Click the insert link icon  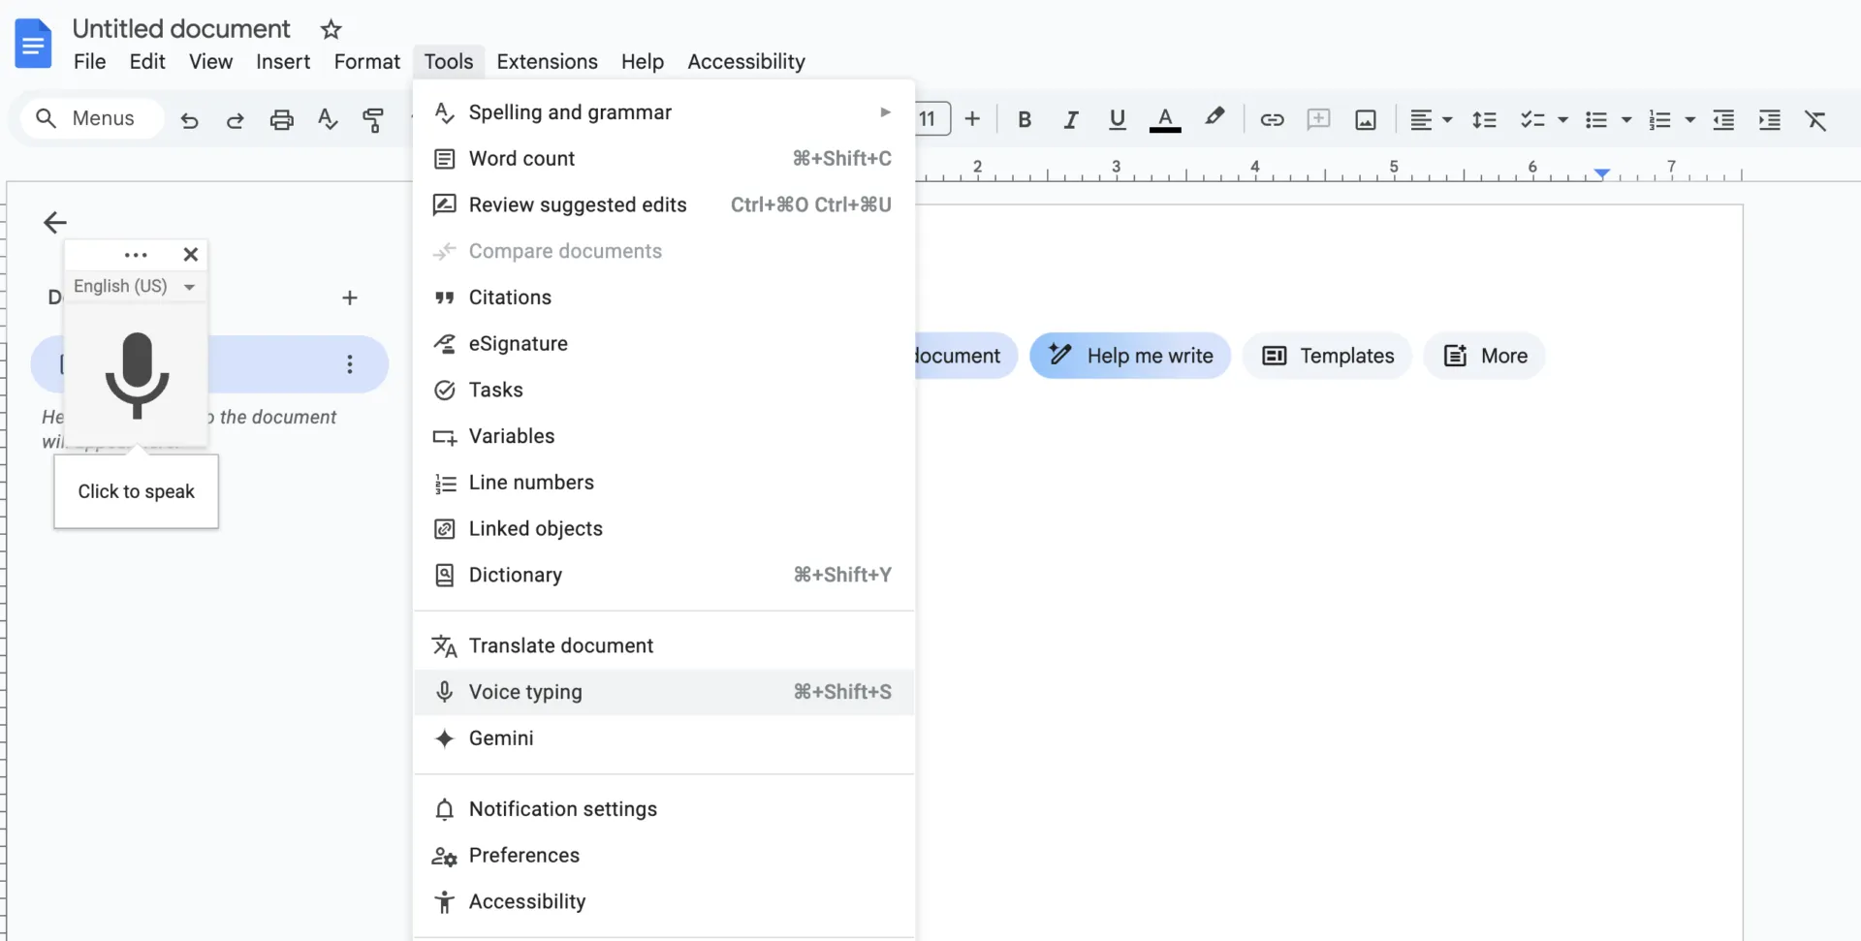coord(1272,120)
